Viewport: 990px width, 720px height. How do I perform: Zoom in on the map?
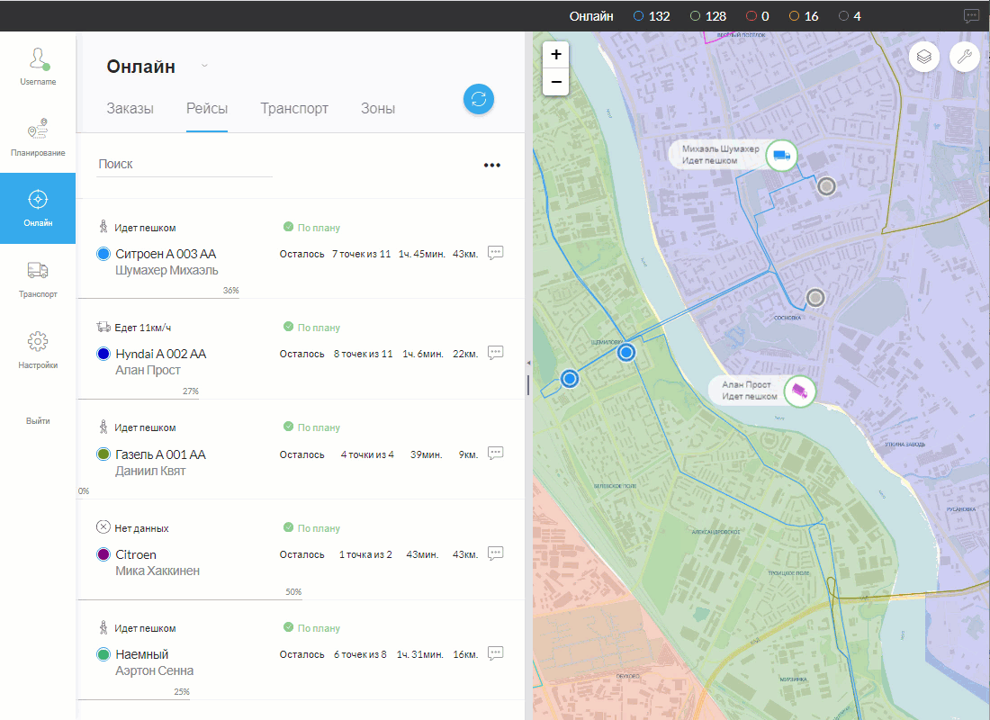556,55
